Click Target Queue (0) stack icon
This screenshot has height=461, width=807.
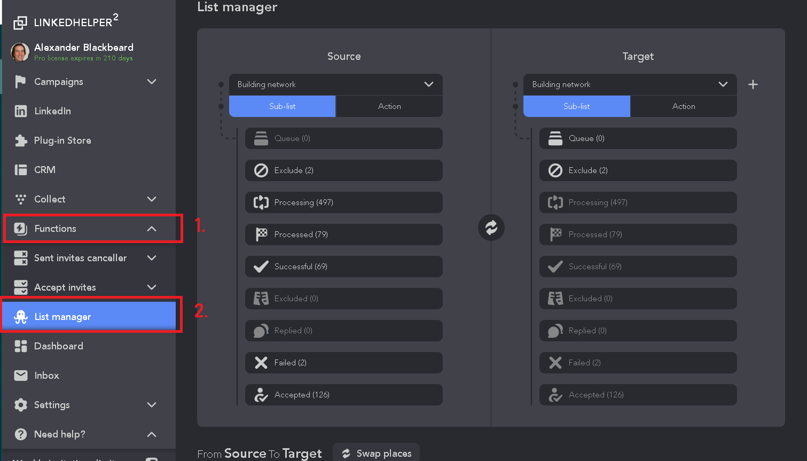pos(555,138)
